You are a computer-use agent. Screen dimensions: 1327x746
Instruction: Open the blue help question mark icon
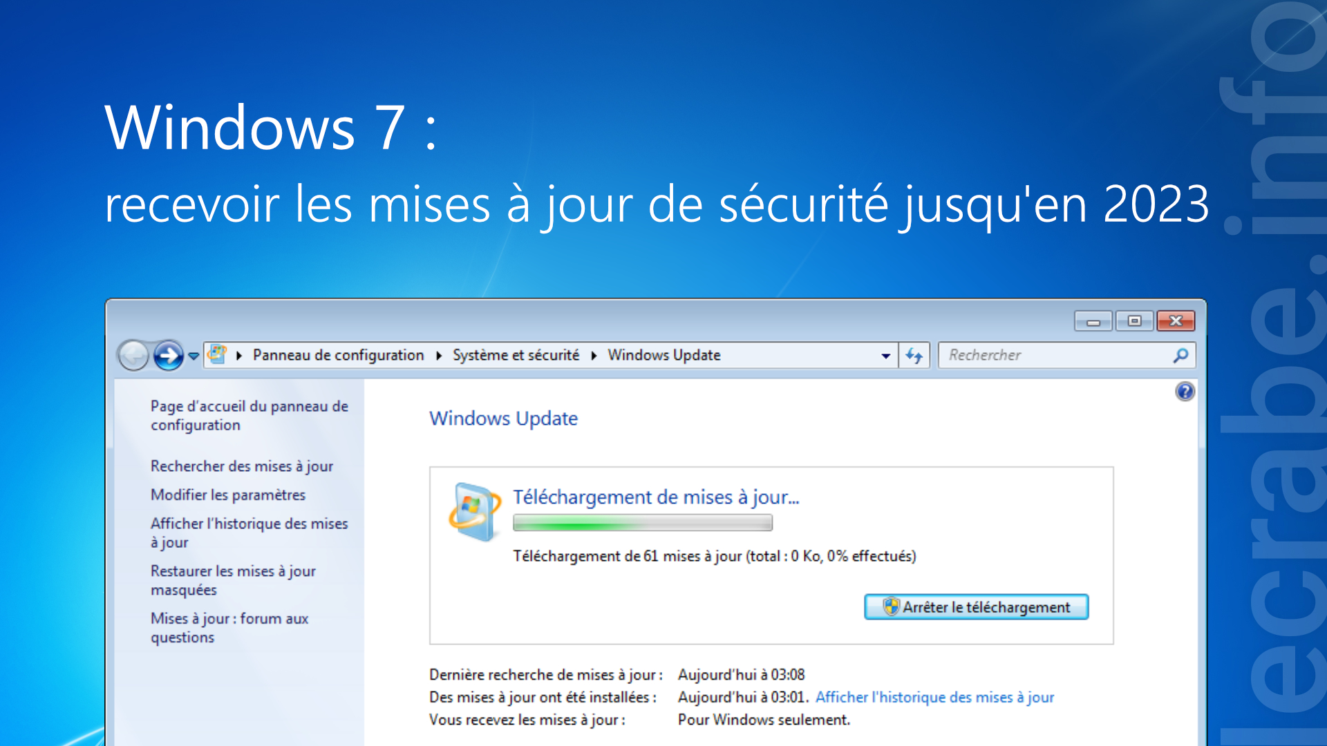[1185, 392]
